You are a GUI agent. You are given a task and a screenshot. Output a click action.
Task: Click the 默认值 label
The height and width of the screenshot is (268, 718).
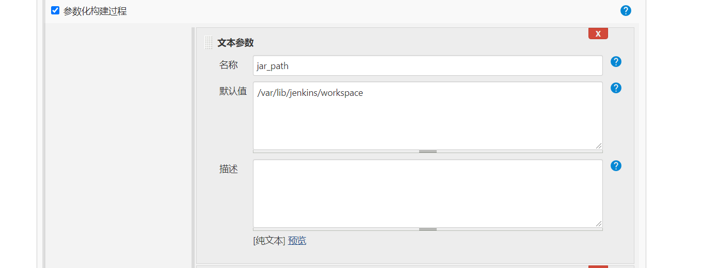233,91
